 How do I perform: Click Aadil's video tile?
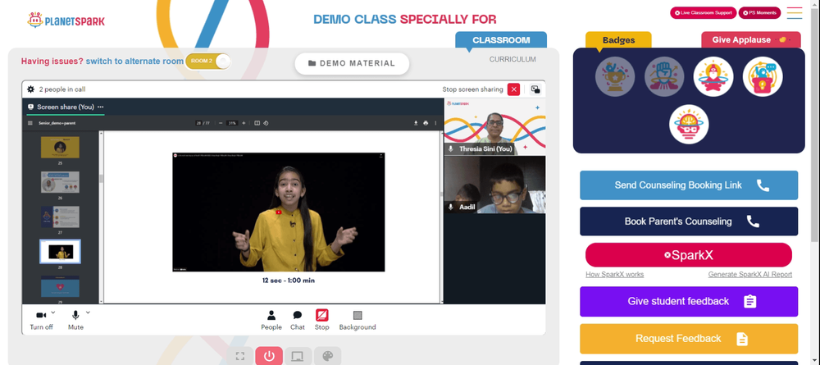tap(494, 185)
